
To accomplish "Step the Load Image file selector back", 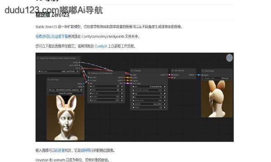I will pyautogui.click(x=50, y=90).
